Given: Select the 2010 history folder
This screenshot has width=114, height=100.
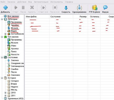Looking at the screenshot, I should [x=13, y=93].
